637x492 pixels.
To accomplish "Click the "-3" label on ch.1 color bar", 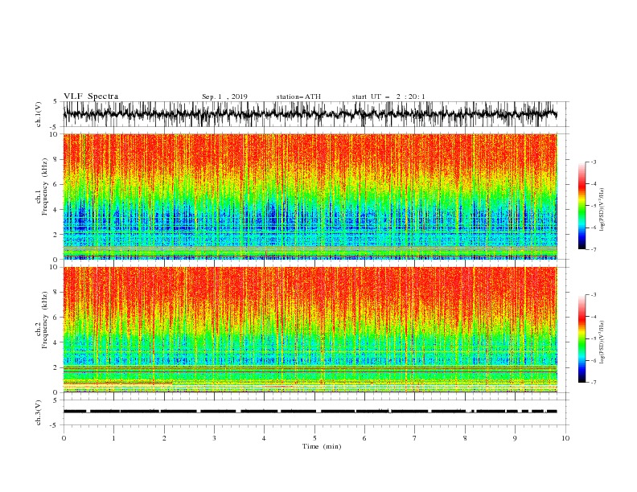I will (594, 162).
